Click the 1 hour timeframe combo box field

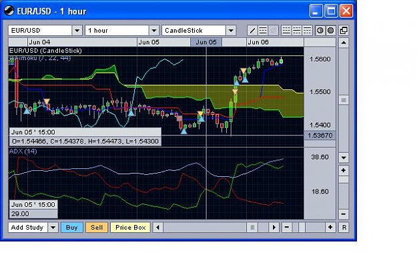(117, 31)
